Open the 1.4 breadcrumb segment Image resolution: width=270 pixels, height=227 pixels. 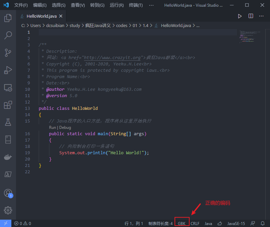146,26
